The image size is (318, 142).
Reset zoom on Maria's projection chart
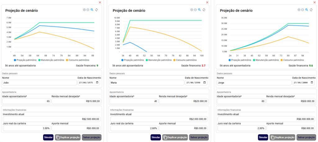pos(204,10)
